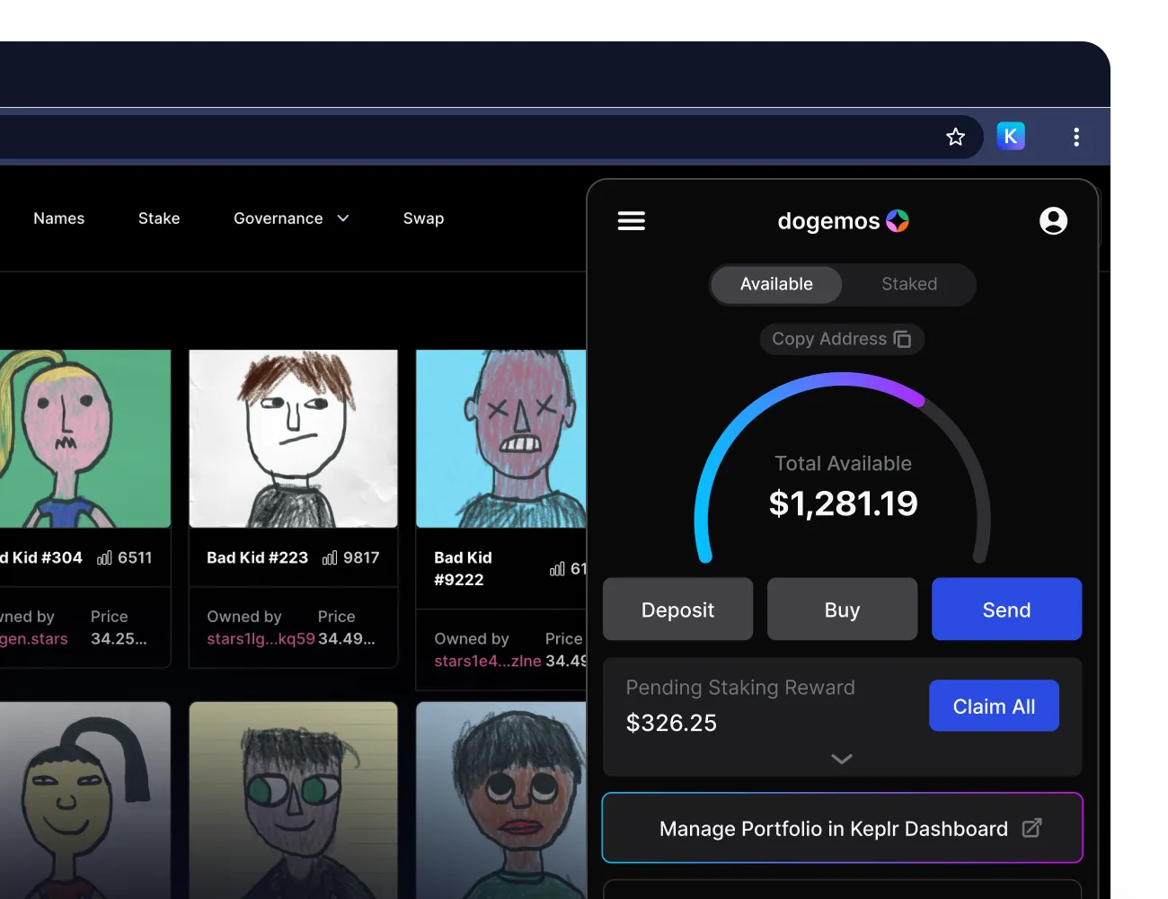Click the volume bars icon on Bad Kid #223
The image size is (1168, 899).
coord(330,557)
